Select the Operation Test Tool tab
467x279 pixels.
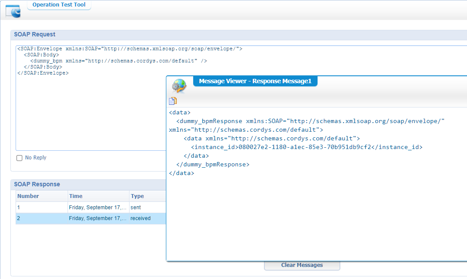pos(58,5)
